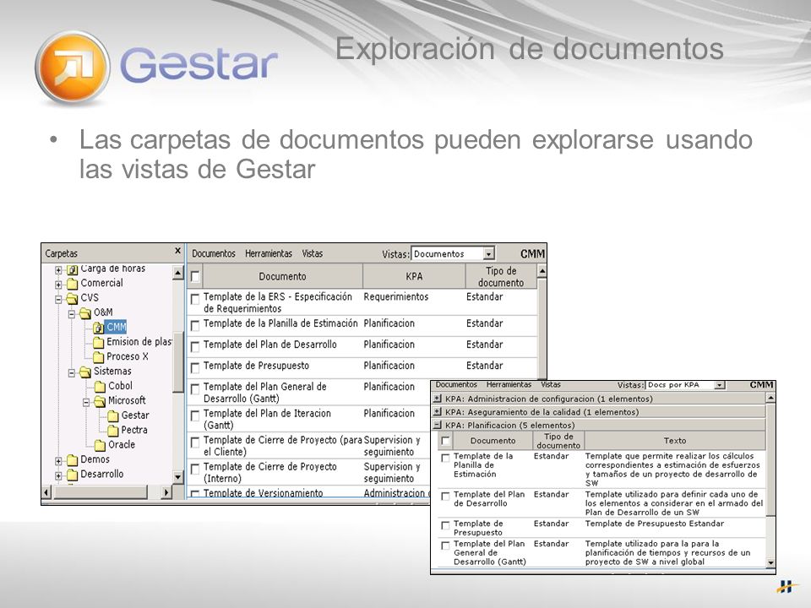
Task: Open the Vistas dropdown showing Documentos
Action: tap(489, 254)
